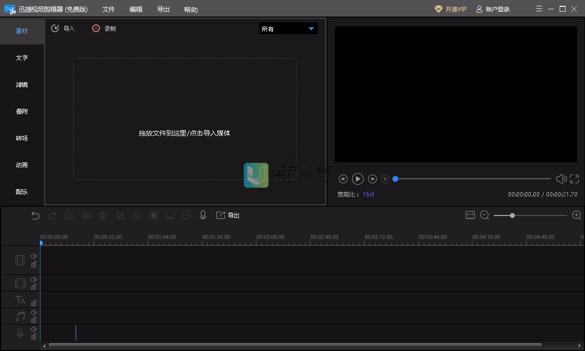Click the timeline horizontal scrollbar

295,346
